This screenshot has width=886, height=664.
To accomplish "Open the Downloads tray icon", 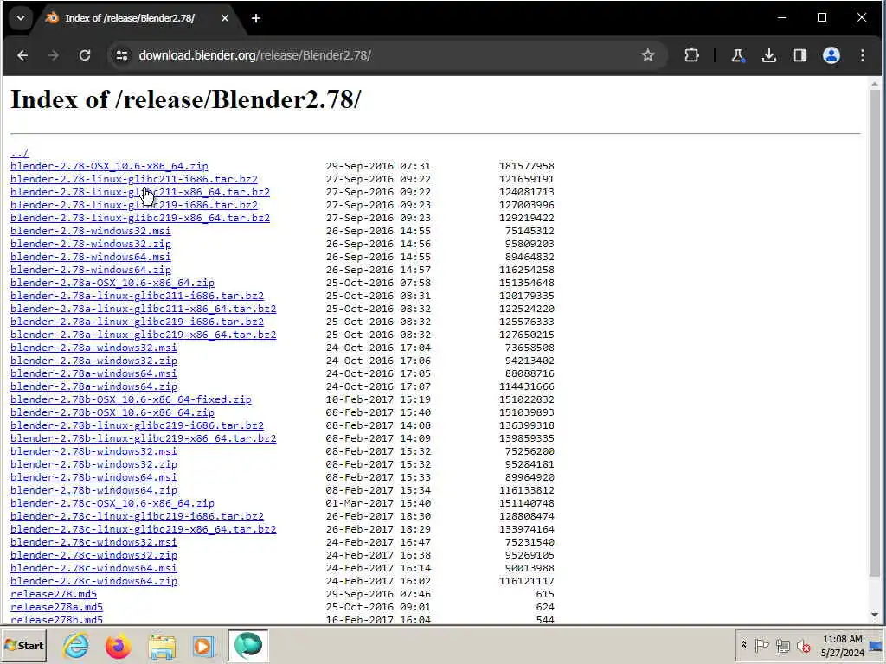I will point(768,55).
